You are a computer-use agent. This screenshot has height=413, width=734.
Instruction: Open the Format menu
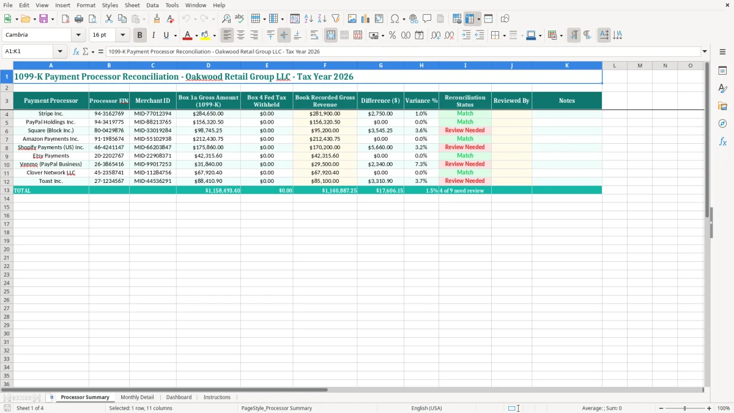point(86,5)
